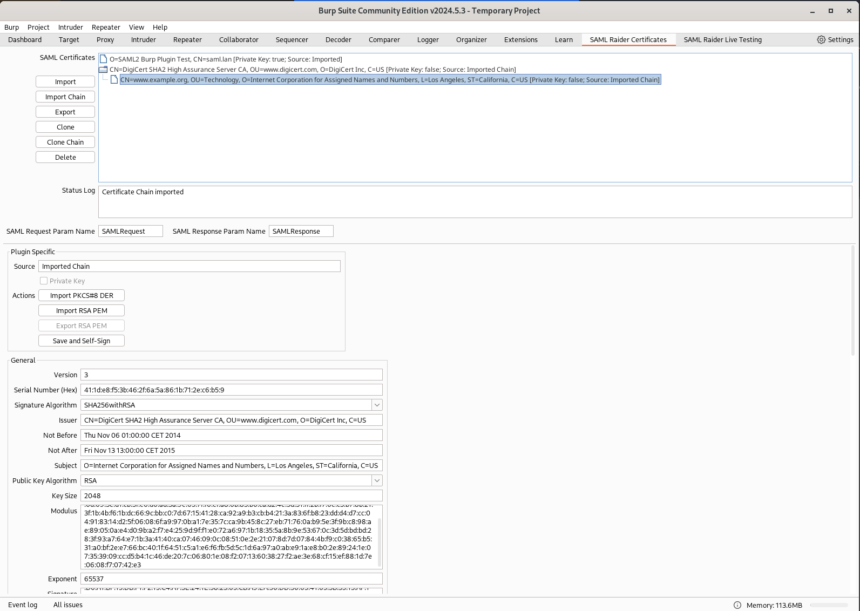
Task: Click the Exponent field
Action: [231, 579]
